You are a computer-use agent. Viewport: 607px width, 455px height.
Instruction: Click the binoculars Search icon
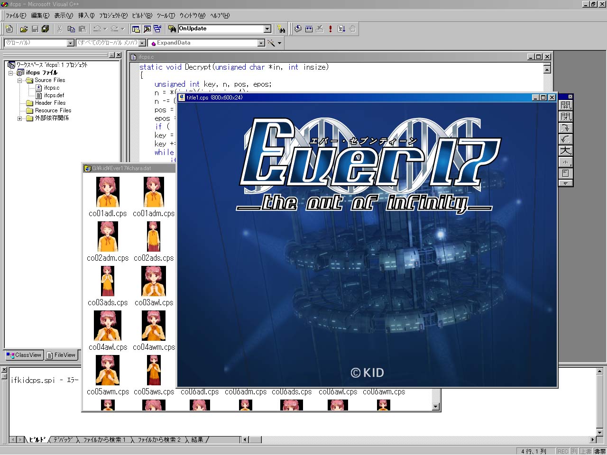coord(281,29)
